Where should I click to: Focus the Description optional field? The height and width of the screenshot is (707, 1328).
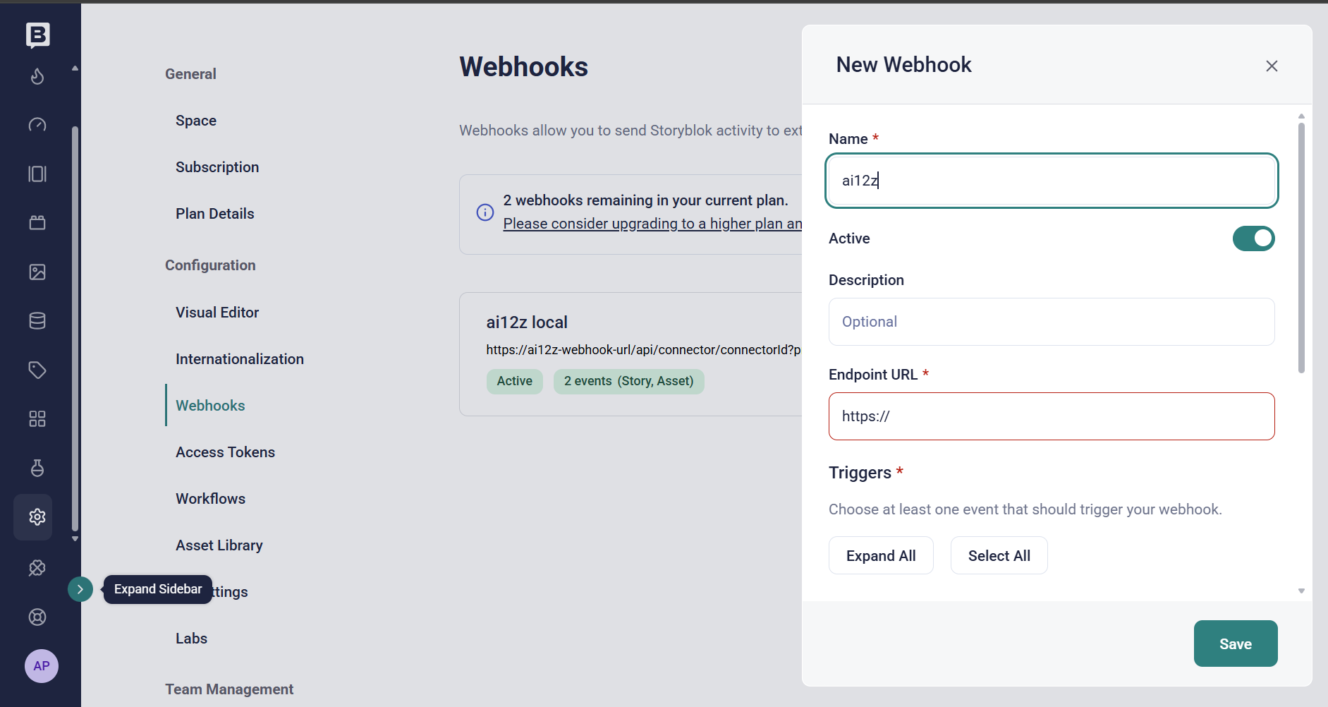[1051, 322]
